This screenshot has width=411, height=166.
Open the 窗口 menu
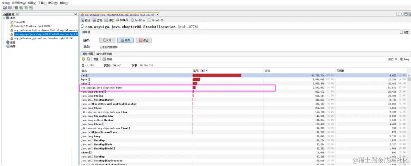(53, 3)
